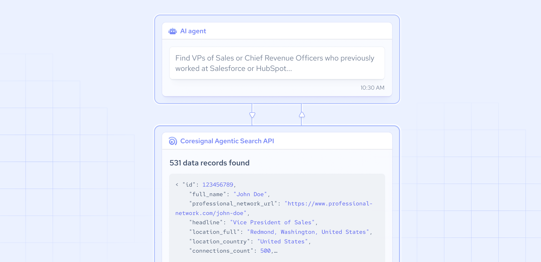Click the "location_full" key
Viewport: 541px width, 262px height.
(214, 232)
